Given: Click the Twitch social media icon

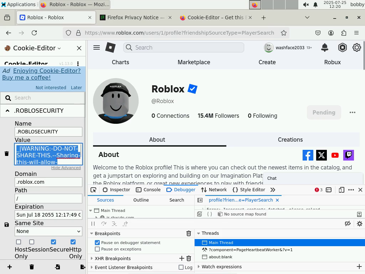Looking at the screenshot, I should coord(349,155).
